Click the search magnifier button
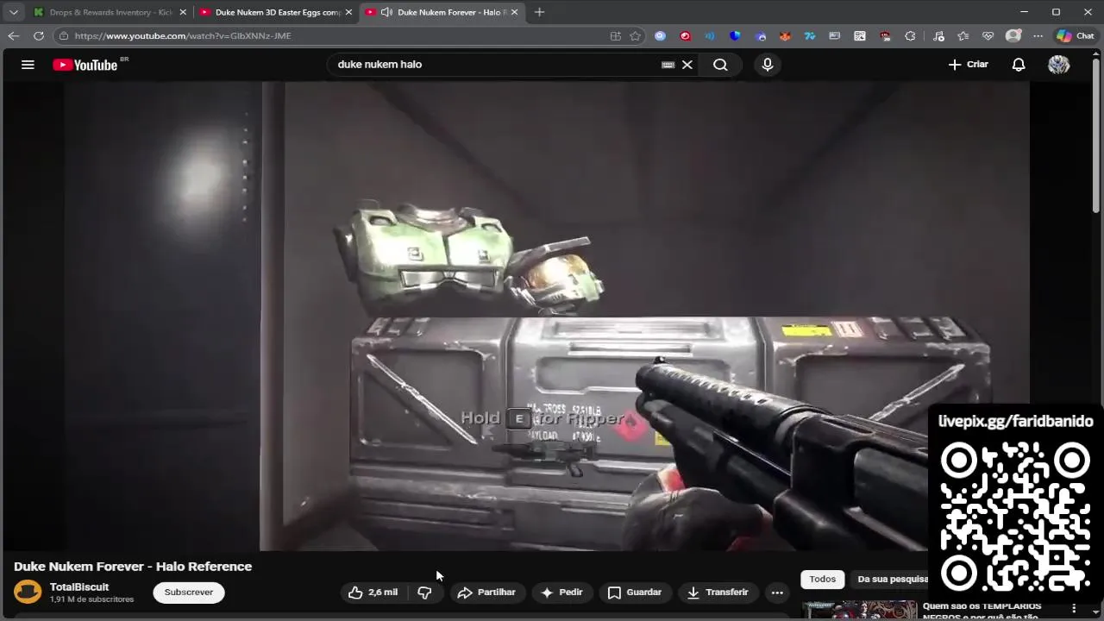This screenshot has height=621, width=1104. click(720, 65)
